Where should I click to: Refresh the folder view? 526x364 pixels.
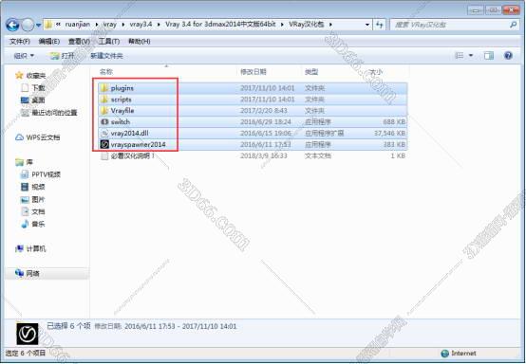click(380, 25)
